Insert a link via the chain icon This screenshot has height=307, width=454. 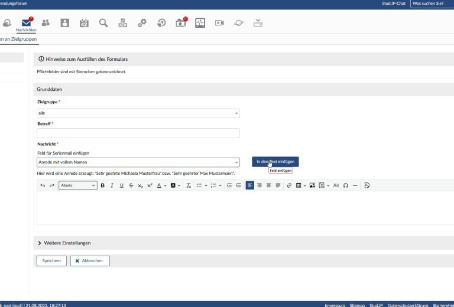[x=289, y=185]
